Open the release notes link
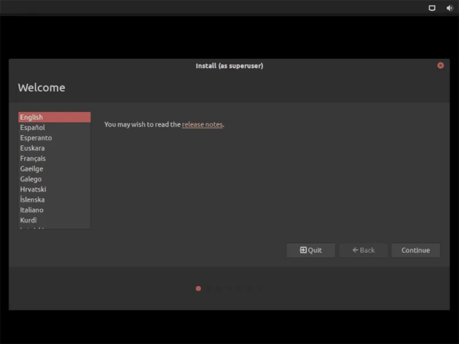 pos(203,124)
